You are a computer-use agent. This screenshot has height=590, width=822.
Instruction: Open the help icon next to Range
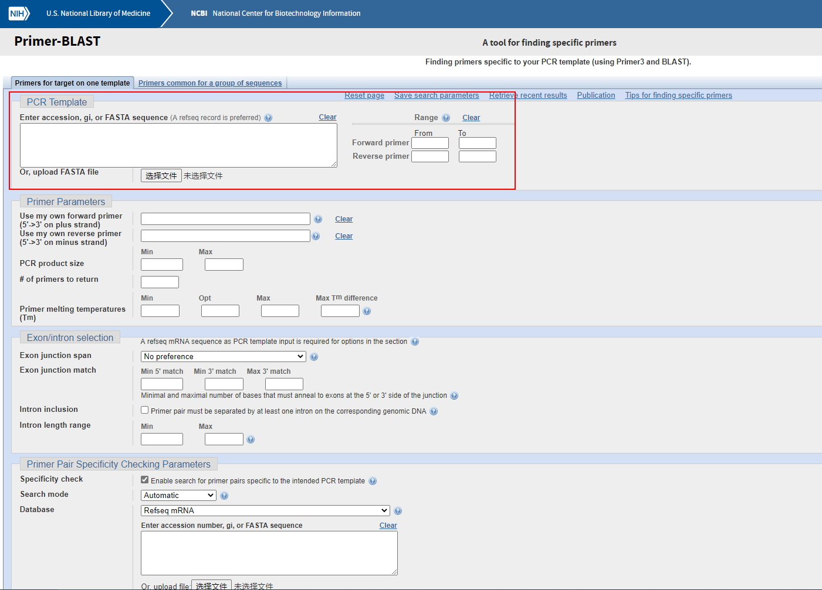446,118
